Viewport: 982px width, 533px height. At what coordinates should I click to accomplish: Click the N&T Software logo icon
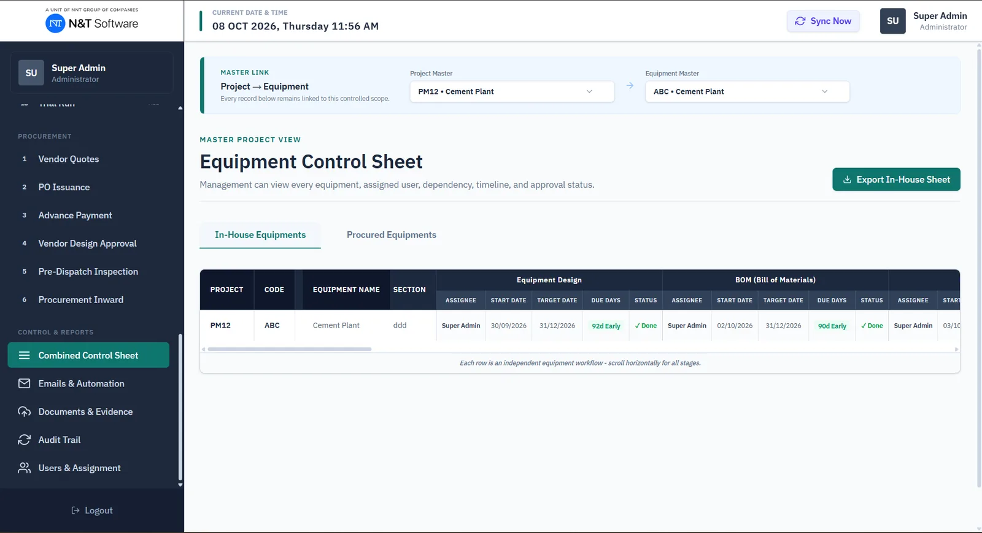[55, 23]
